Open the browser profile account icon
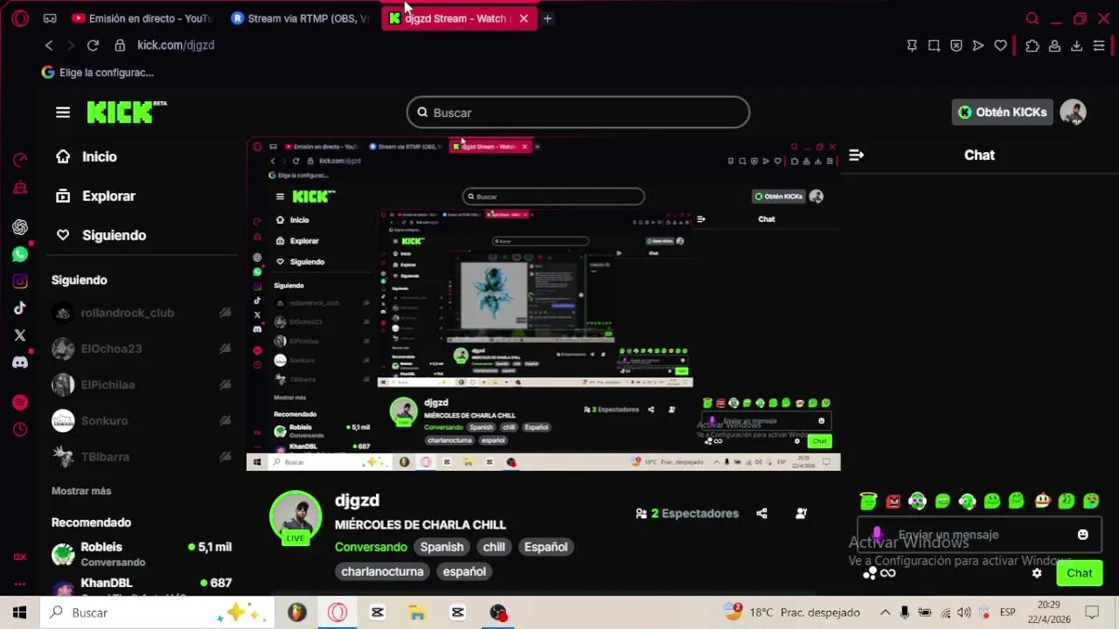The image size is (1119, 629). 1054,45
